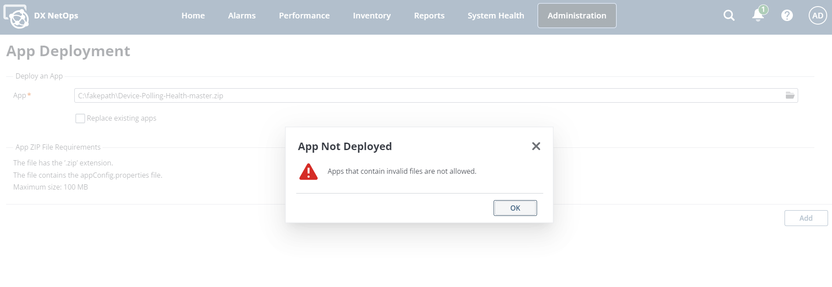Select the Administration menu

[577, 16]
